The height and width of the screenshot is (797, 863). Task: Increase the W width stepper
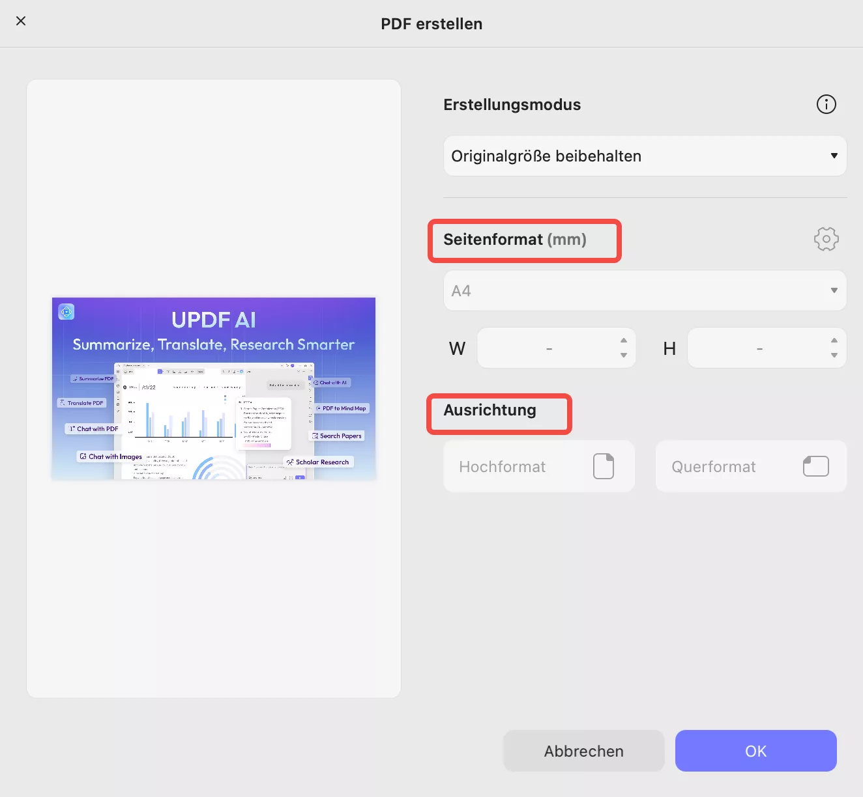(x=624, y=341)
